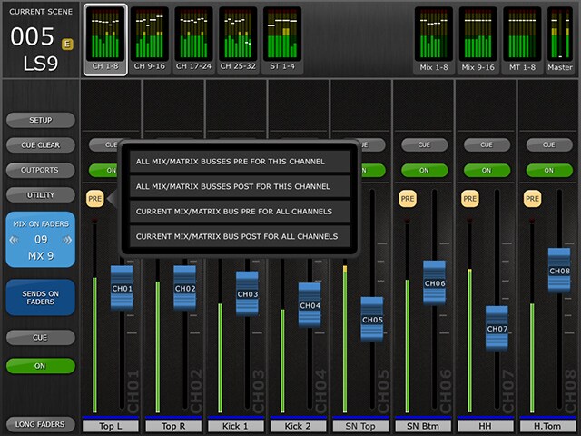Toggle PRE on channel CH07

click(469, 198)
